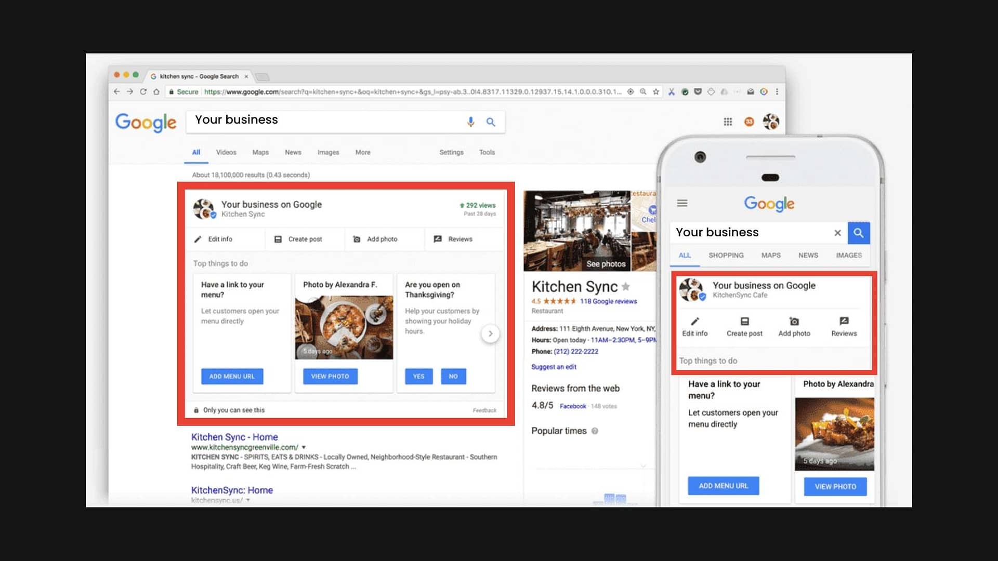Click desktop search magnifier icon
The width and height of the screenshot is (998, 561).
click(x=491, y=122)
